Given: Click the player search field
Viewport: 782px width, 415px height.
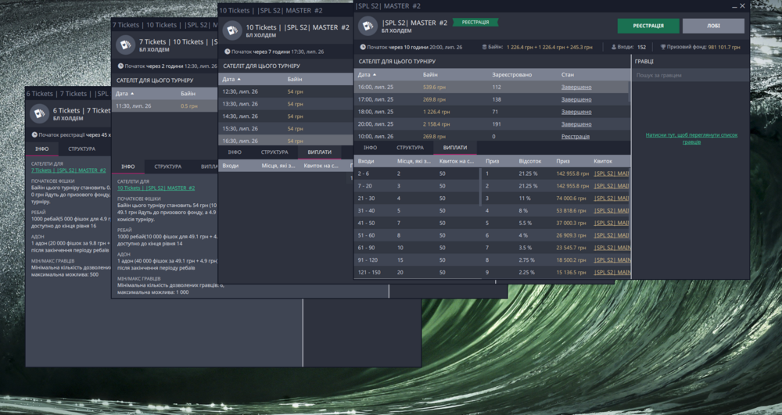Looking at the screenshot, I should 691,75.
